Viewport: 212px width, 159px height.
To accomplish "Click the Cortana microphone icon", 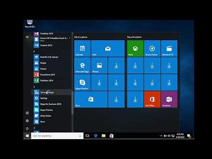I will [80, 136].
